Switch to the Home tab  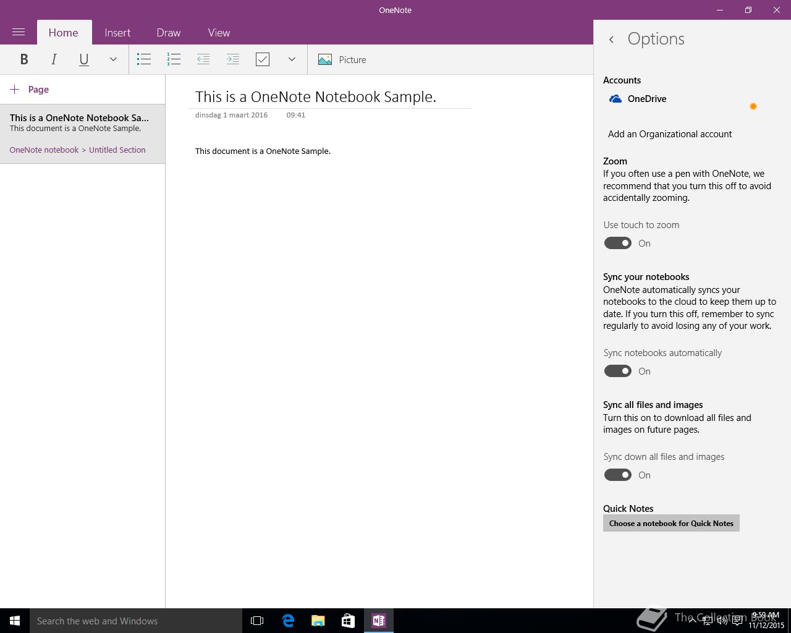click(x=64, y=33)
